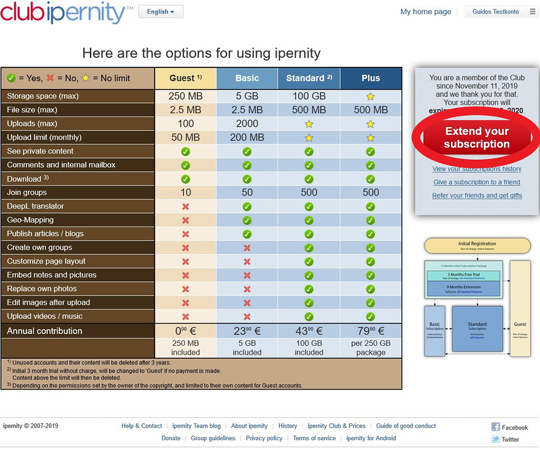Open Refer your friends and get gifts
The image size is (540, 449).
(477, 196)
